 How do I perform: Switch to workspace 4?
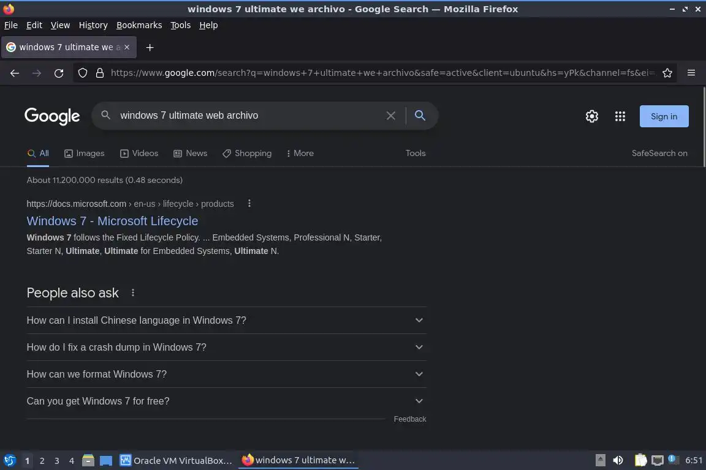(72, 461)
